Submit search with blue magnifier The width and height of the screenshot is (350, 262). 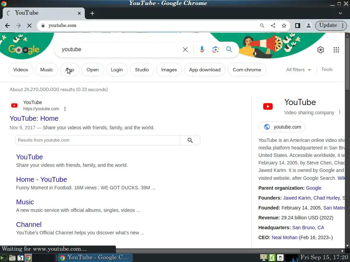pos(229,49)
